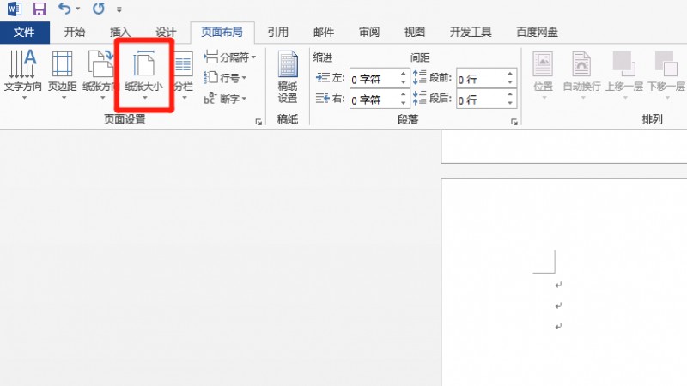This screenshot has width=687, height=386.
Task: Open the 纸张方向 orientation tool
Action: (x=100, y=75)
